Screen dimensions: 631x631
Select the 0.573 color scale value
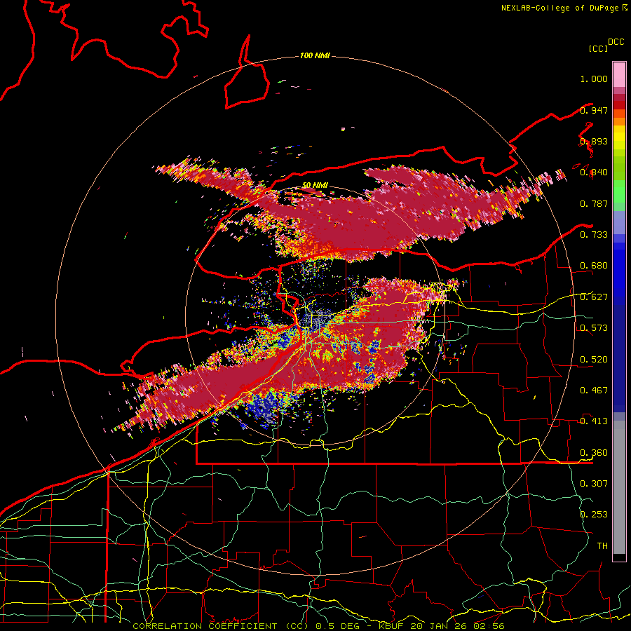pos(594,328)
